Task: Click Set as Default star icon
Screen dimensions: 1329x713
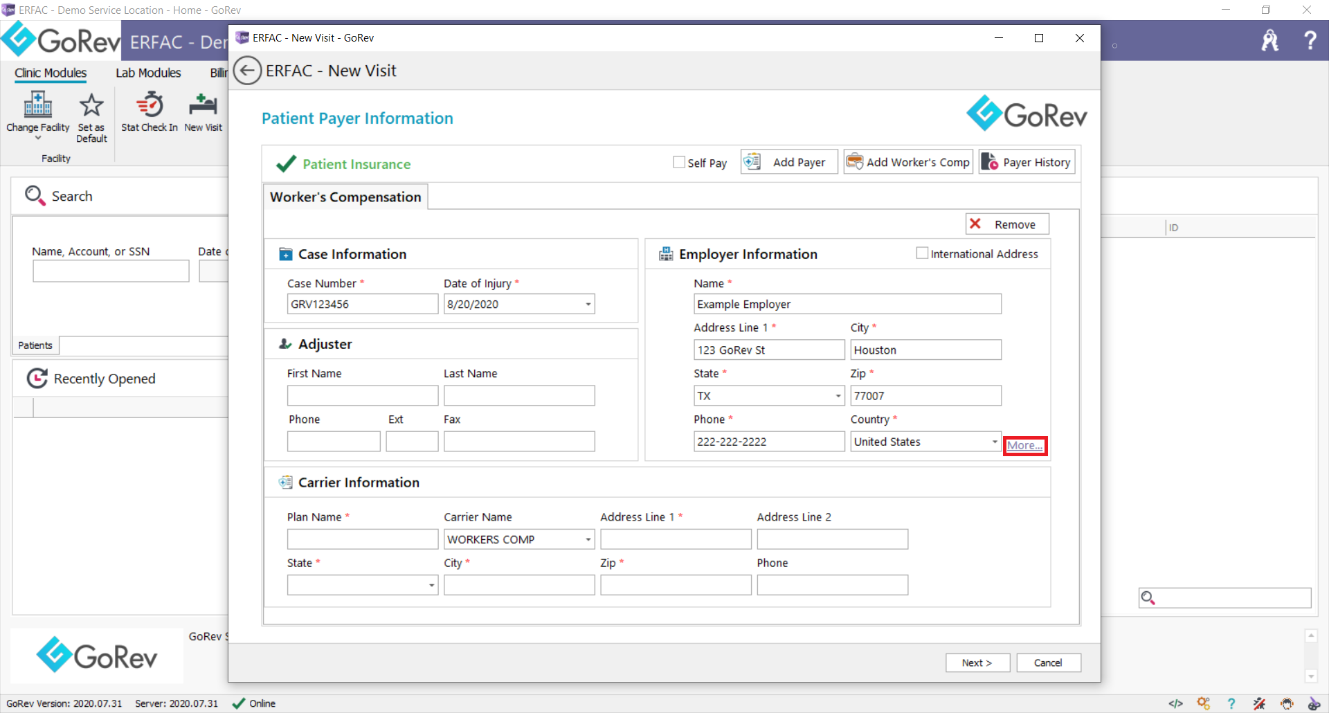Action: pos(91,105)
